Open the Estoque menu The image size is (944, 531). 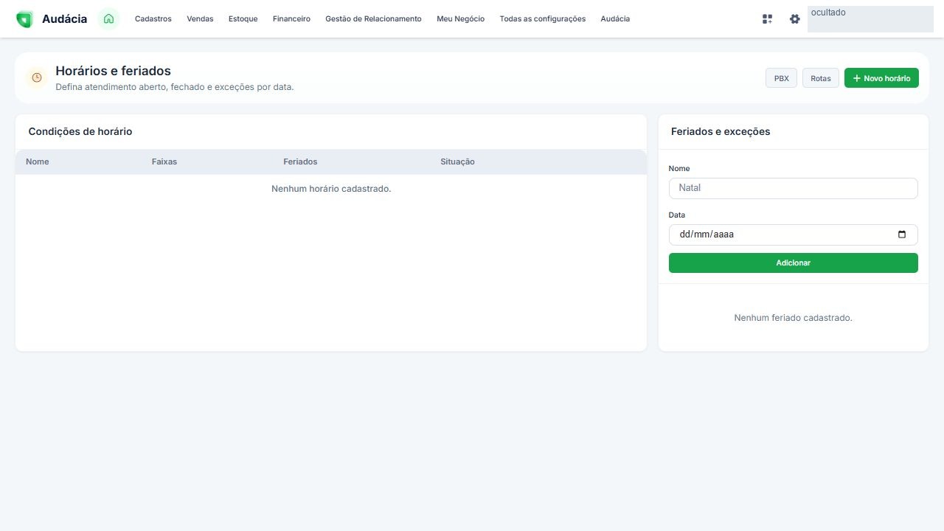click(243, 19)
